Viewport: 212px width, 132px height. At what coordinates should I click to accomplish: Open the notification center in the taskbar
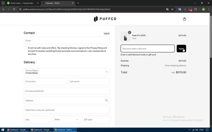click(207, 130)
